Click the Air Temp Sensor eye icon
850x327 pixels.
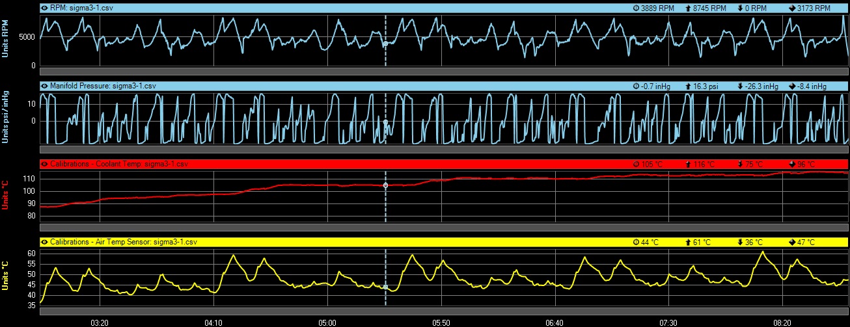tap(44, 242)
